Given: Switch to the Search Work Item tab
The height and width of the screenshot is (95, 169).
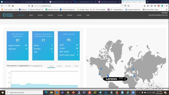Looking at the screenshot, I should pos(84,2).
